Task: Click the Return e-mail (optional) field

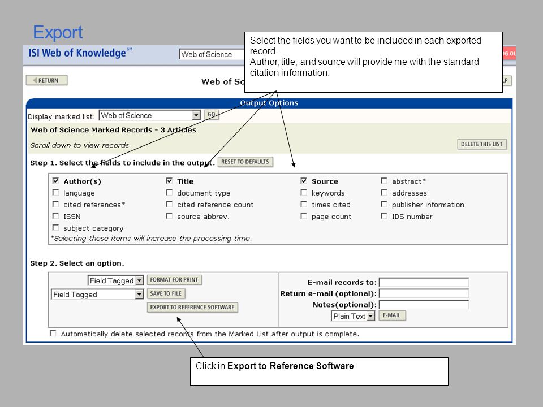Action: [x=424, y=293]
